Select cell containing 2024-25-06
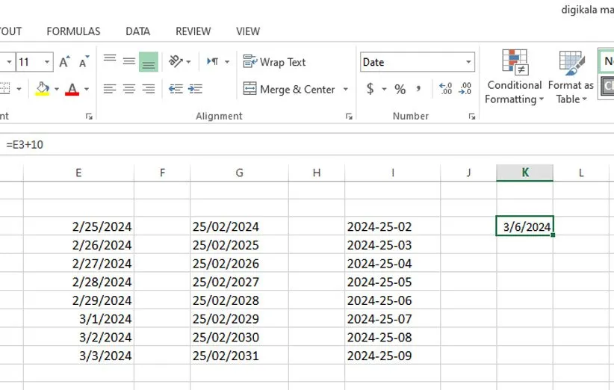614x390 pixels. pyautogui.click(x=393, y=300)
